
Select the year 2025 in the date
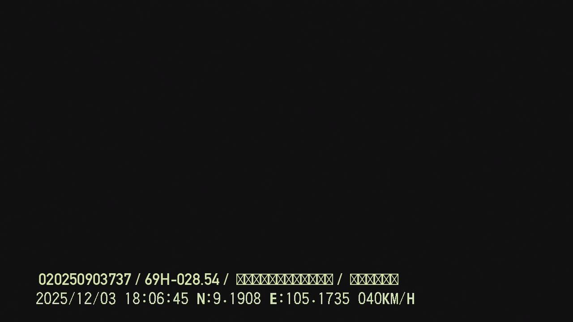51,299
